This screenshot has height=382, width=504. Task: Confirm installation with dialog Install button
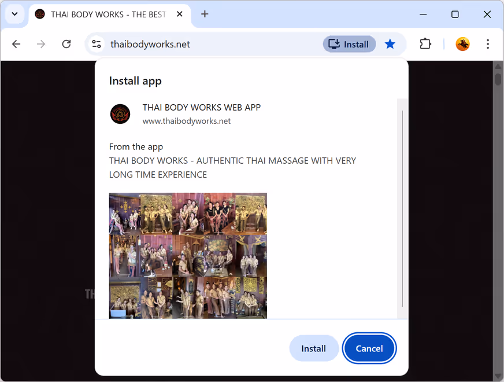(313, 348)
